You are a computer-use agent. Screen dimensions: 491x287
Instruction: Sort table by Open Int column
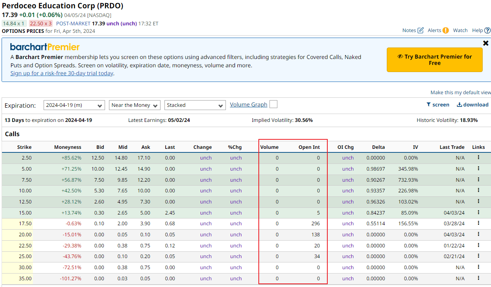point(309,147)
